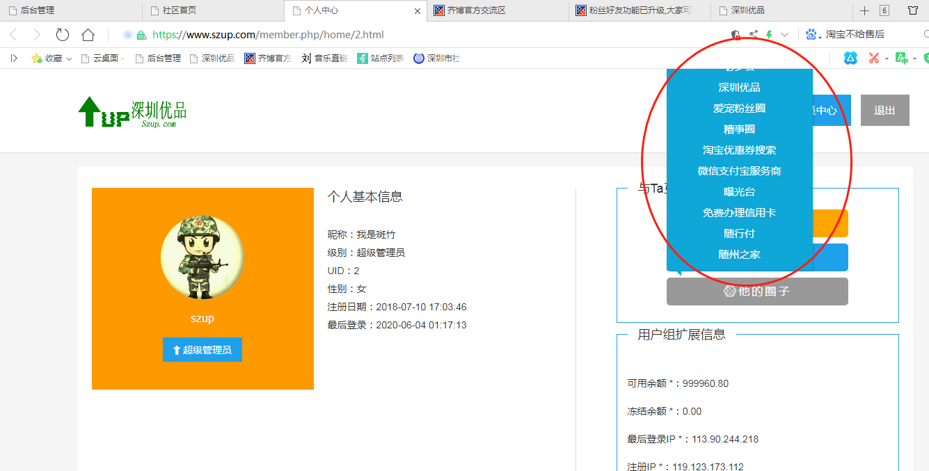Click the shield security icon in address bar
This screenshot has width=929, height=471.
(736, 35)
